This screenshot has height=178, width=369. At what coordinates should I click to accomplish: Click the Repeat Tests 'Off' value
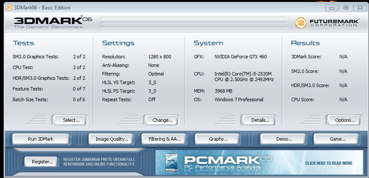[x=152, y=100]
